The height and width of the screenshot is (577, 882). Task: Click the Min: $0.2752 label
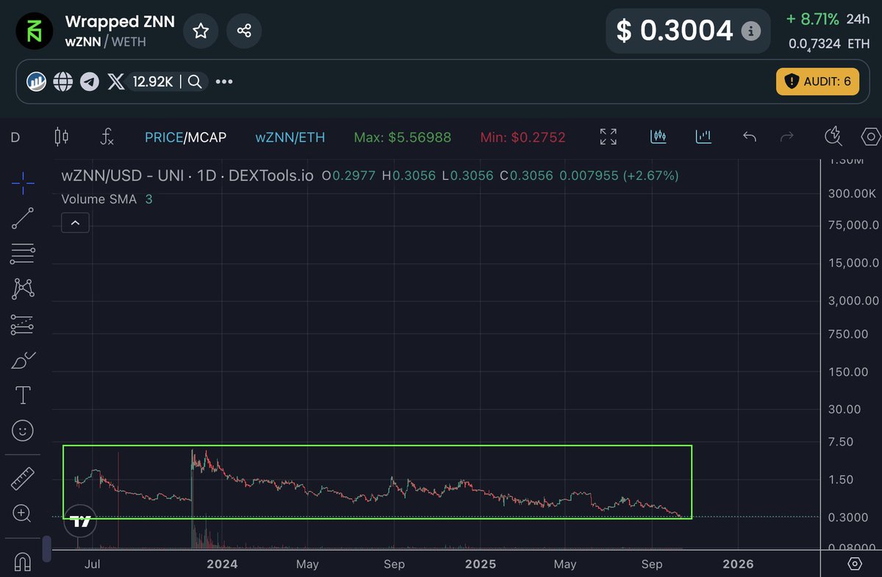click(x=523, y=137)
